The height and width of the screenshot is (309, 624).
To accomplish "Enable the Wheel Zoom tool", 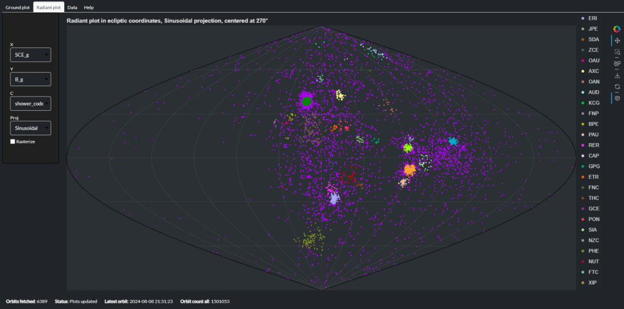I will coord(617,64).
